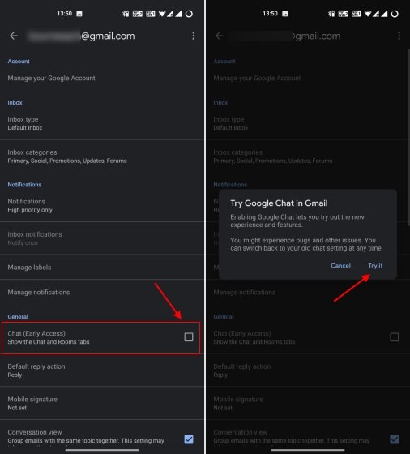Tap image notification icon in left status bar
The image size is (410, 454).
point(79,14)
